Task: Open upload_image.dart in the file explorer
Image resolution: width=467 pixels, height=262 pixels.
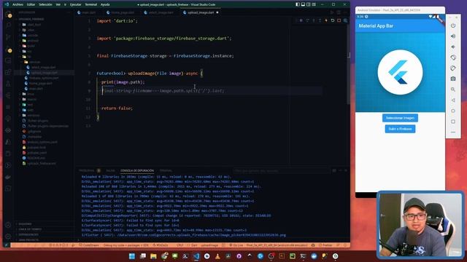Action: [x=44, y=73]
